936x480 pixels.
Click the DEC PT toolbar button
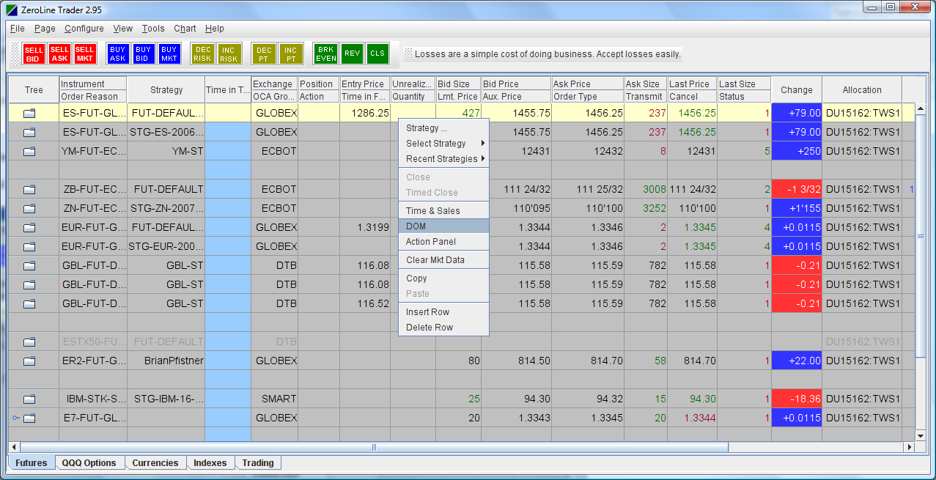(x=264, y=53)
